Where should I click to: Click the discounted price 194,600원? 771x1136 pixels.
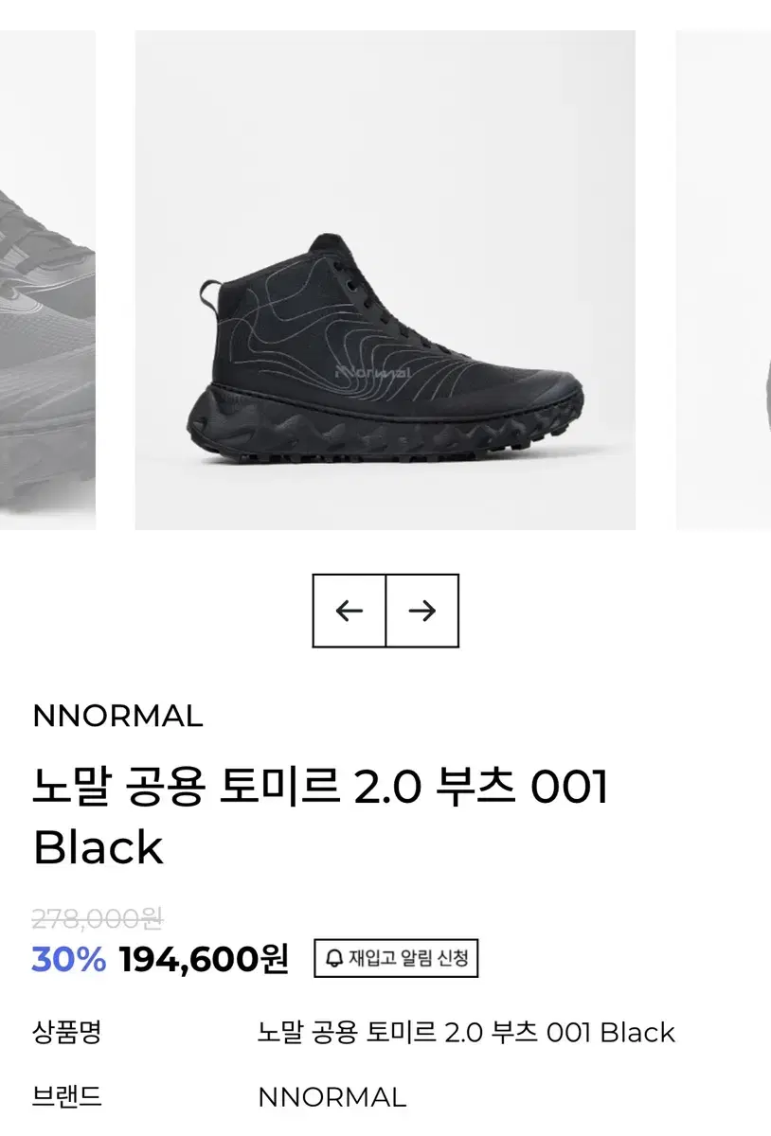click(204, 959)
